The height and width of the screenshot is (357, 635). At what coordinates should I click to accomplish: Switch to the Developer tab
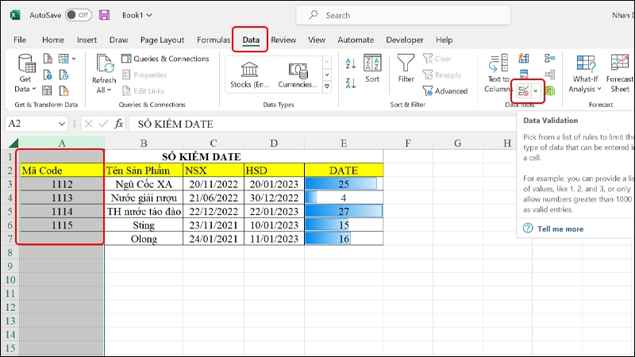click(405, 40)
